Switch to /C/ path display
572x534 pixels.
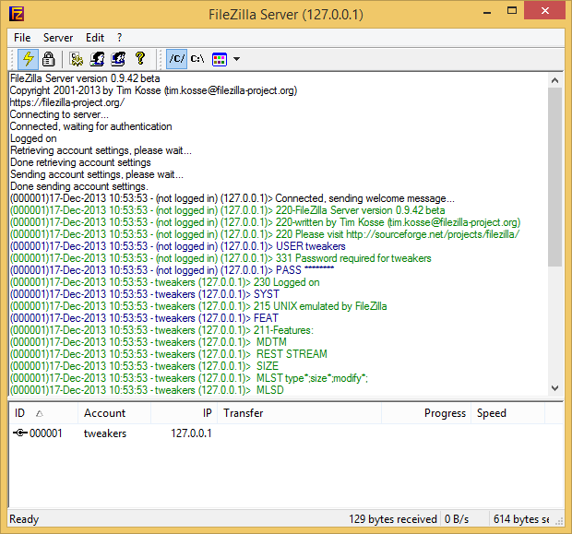[x=177, y=59]
